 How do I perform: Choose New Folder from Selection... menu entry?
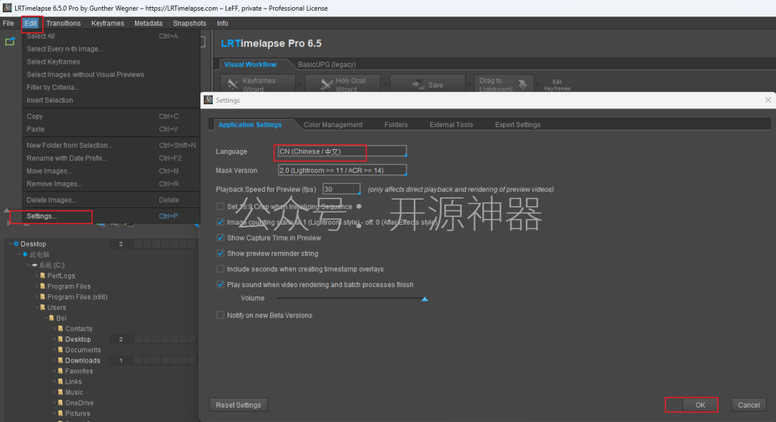(x=111, y=145)
